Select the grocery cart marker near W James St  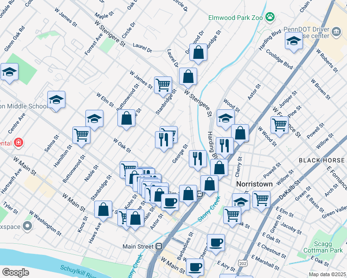[x=163, y=86]
